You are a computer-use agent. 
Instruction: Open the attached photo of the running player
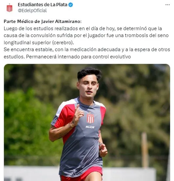tap(87, 122)
